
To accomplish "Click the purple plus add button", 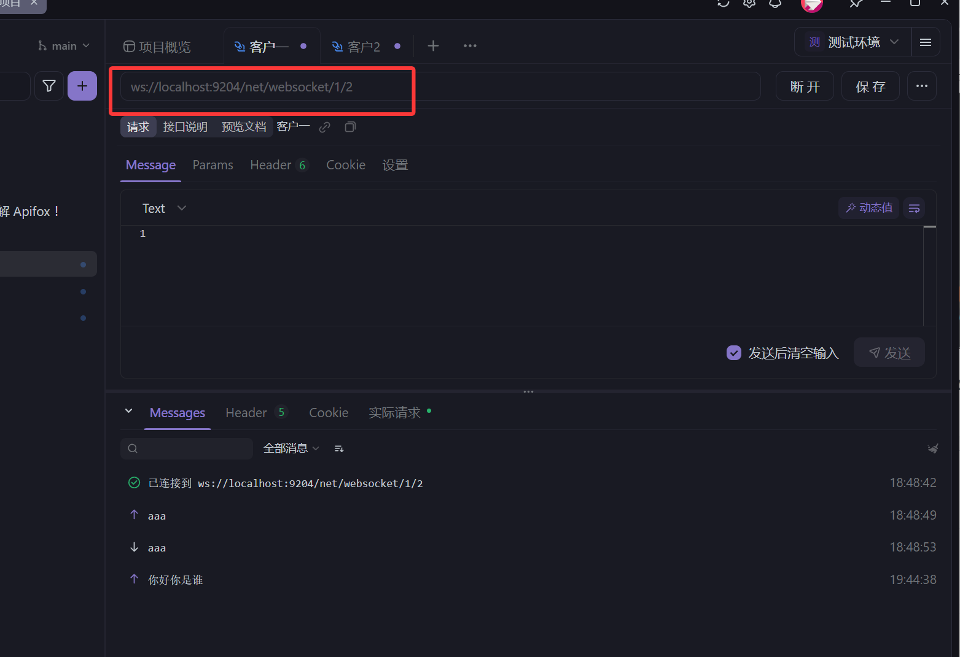I will 82,86.
